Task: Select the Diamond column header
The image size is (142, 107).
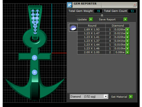Action: tap(117, 26)
